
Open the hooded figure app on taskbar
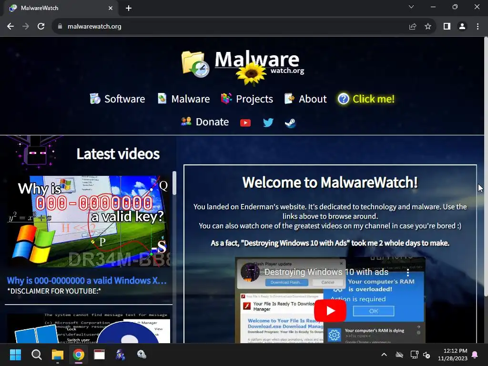tap(121, 355)
